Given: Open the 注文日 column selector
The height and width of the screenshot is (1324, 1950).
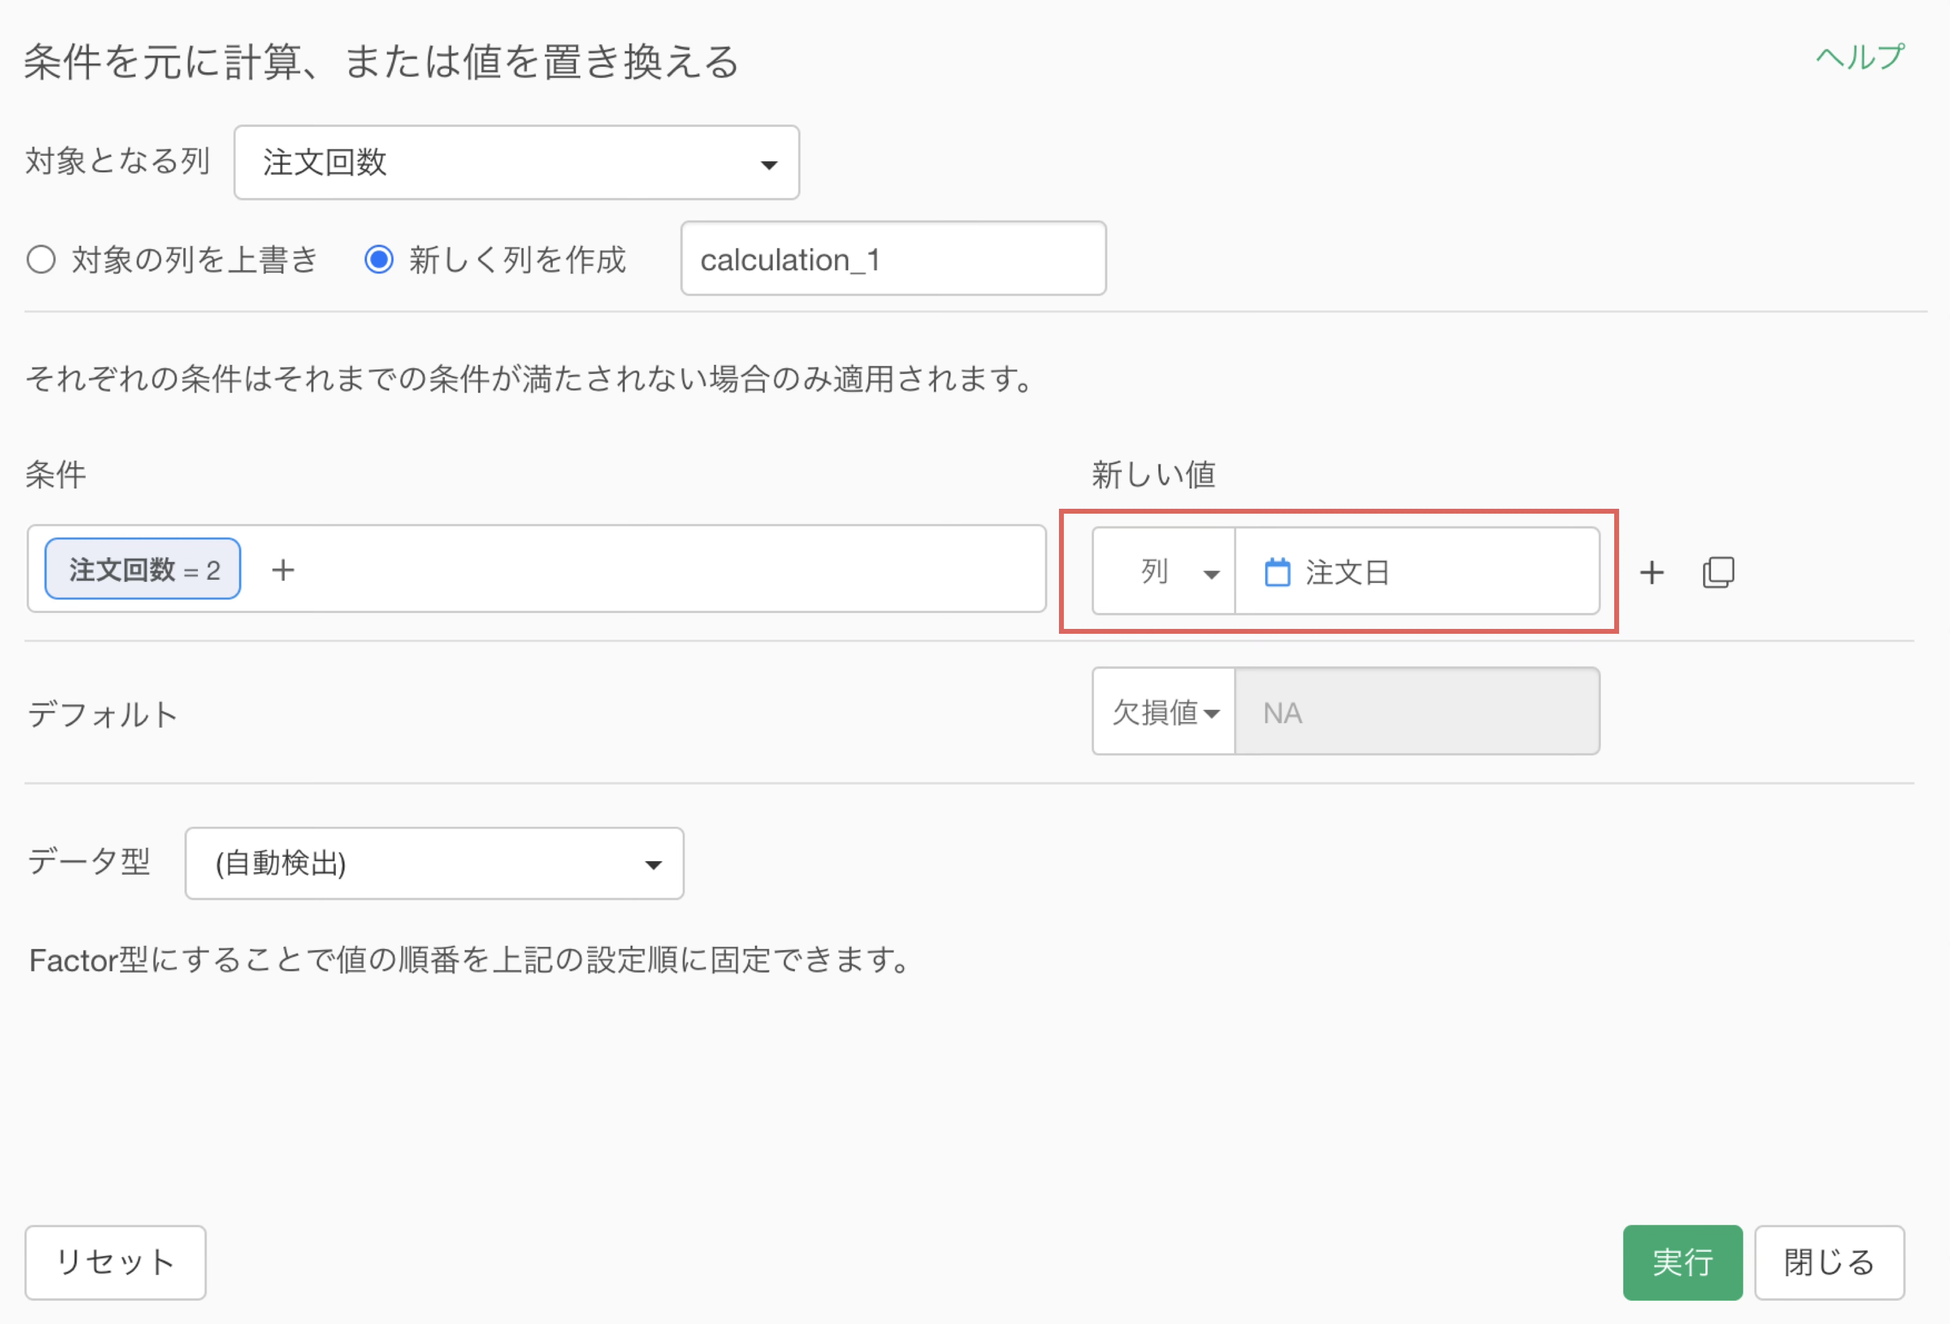Looking at the screenshot, I should (1417, 571).
